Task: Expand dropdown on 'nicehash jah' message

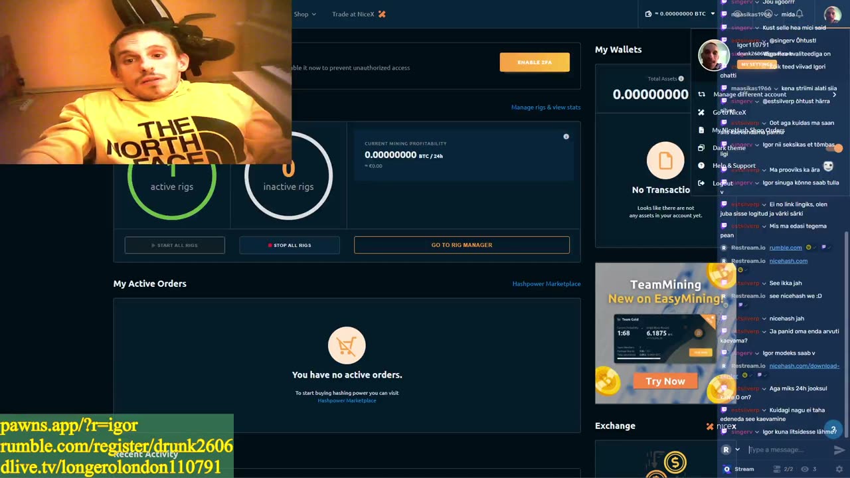Action: point(764,319)
